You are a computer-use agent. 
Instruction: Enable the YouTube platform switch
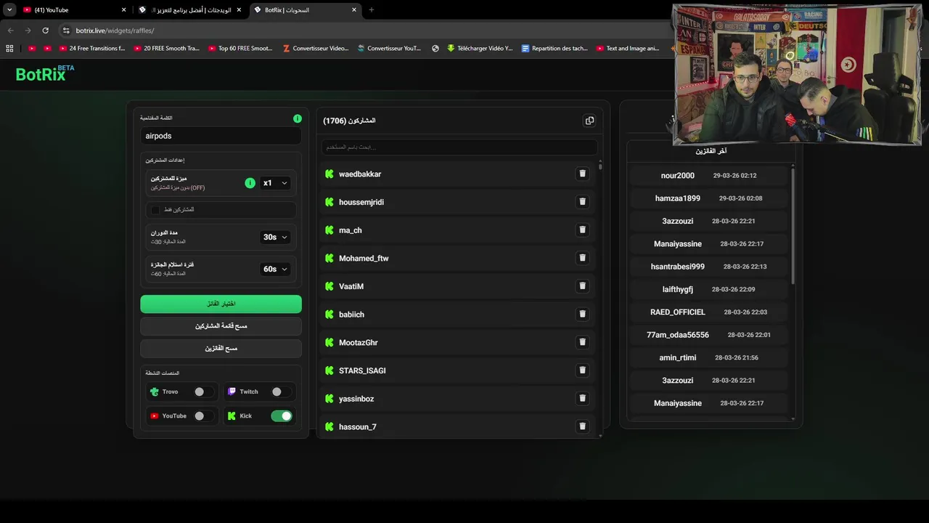(203, 416)
